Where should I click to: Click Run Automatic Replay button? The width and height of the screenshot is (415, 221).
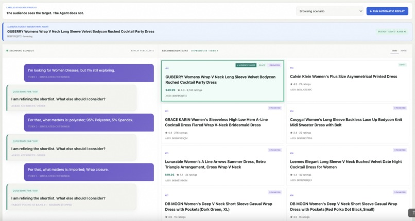coord(387,11)
